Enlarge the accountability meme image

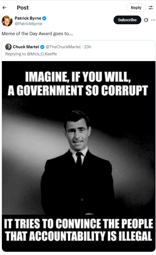79,156
